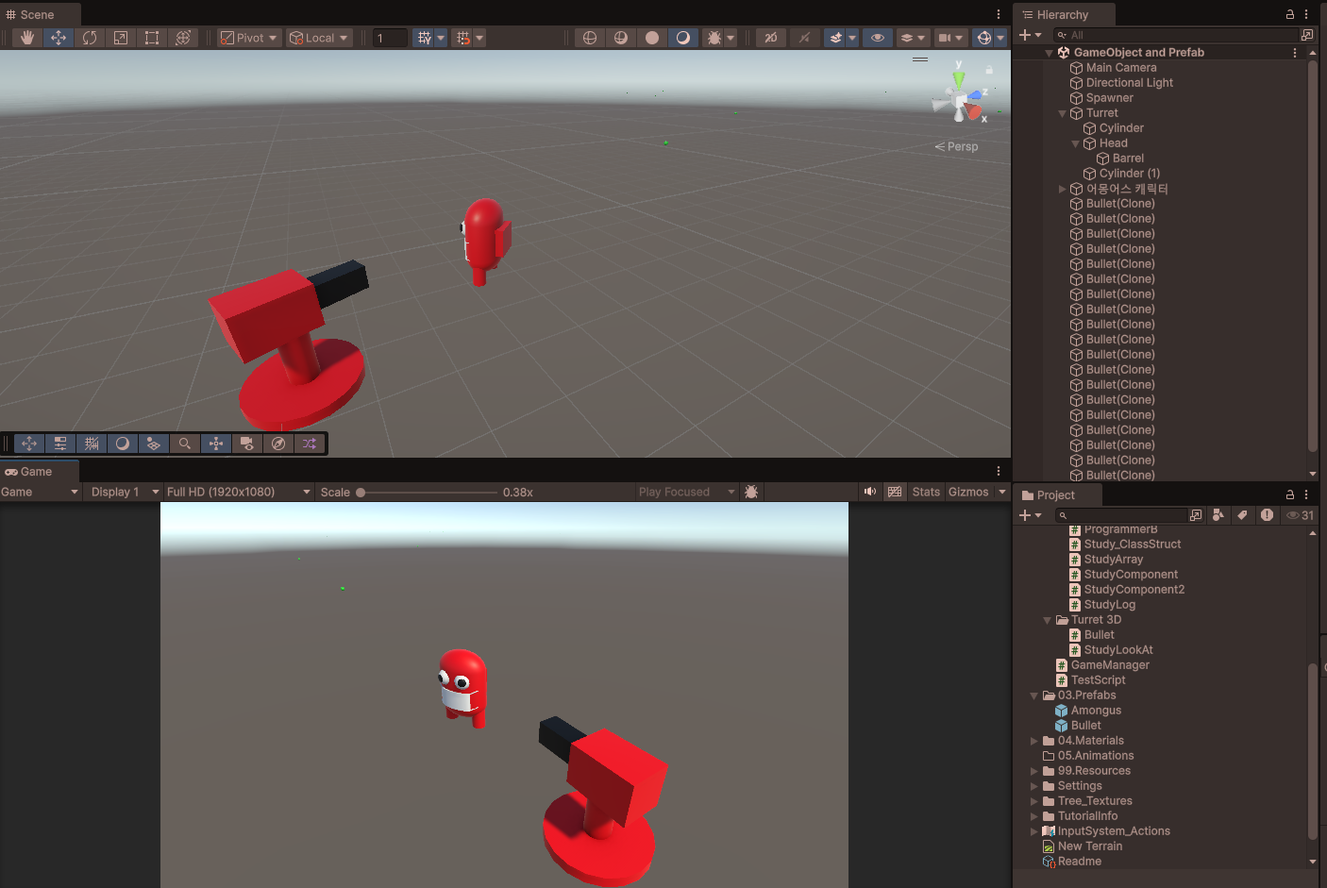Lock the Hierarchy panel
This screenshot has height=888, width=1327.
1290,15
